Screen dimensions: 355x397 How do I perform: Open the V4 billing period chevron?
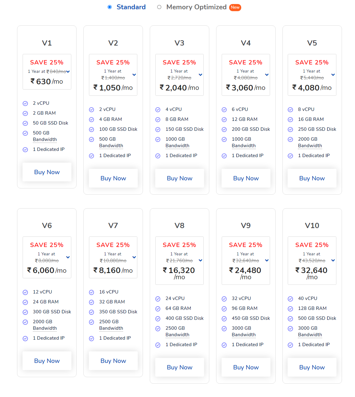click(x=267, y=75)
